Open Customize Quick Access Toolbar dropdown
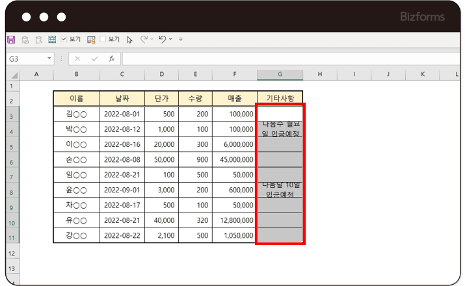This screenshot has height=286, width=465. tap(181, 40)
